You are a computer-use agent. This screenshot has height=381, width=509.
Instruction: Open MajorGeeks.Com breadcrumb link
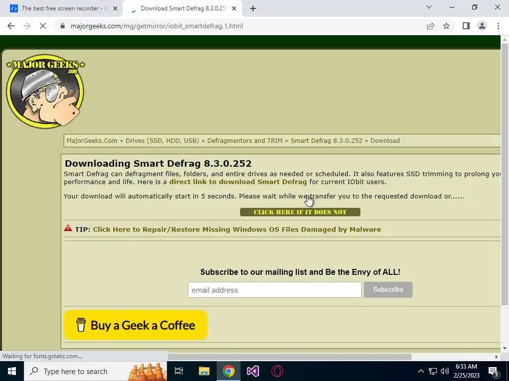(x=92, y=140)
